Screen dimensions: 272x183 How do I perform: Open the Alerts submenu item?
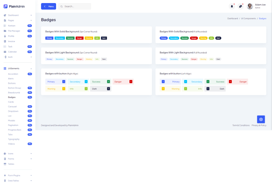coord(11,78)
